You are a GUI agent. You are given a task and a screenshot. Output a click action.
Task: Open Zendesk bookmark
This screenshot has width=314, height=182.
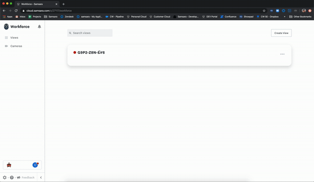pos(67,17)
